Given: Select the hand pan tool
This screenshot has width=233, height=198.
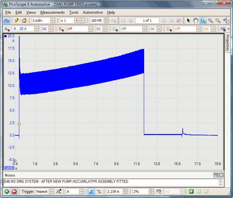Looking at the screenshot, I should point(196,20).
